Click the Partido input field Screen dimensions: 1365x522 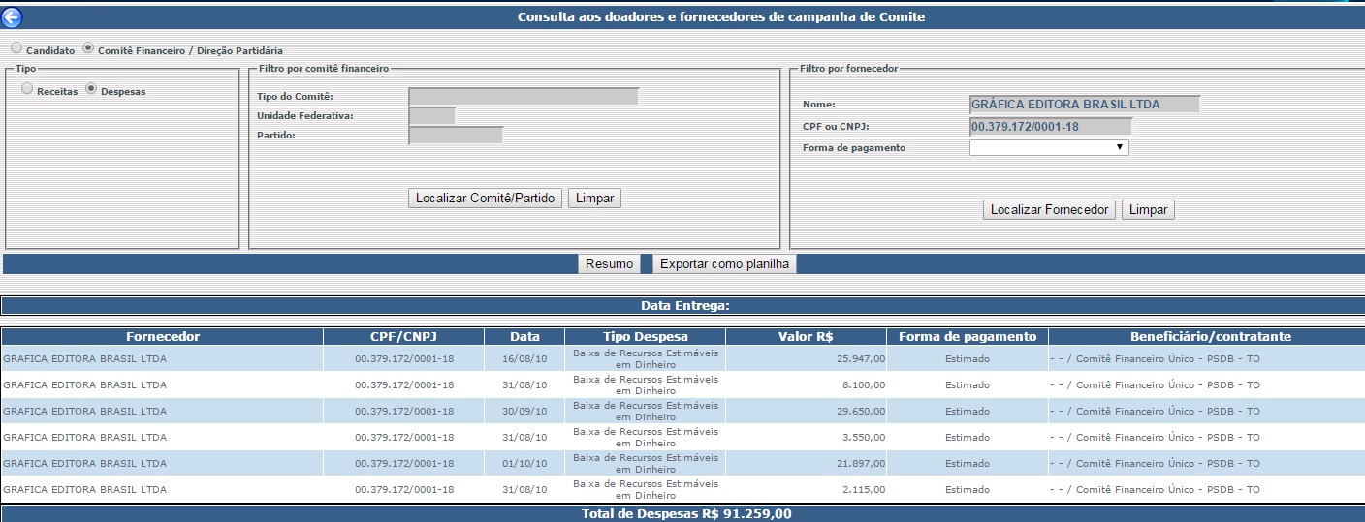[x=456, y=135]
